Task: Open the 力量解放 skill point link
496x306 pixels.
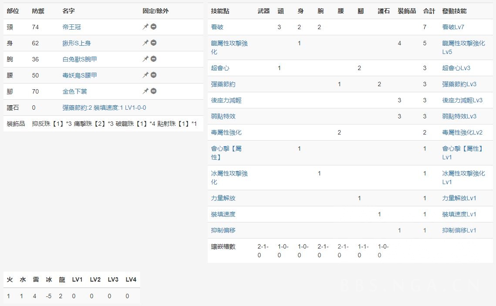Action: (223, 198)
